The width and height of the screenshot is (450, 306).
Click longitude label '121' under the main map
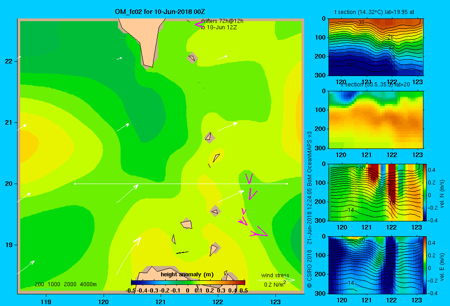[161, 301]
